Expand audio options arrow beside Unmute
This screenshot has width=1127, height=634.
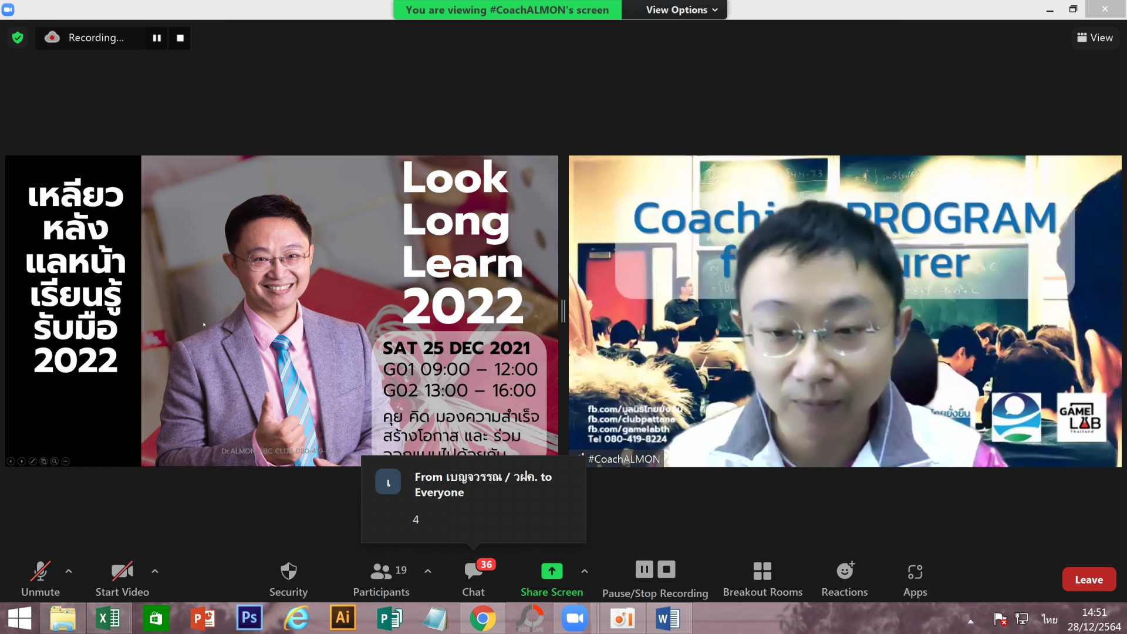[x=69, y=571]
